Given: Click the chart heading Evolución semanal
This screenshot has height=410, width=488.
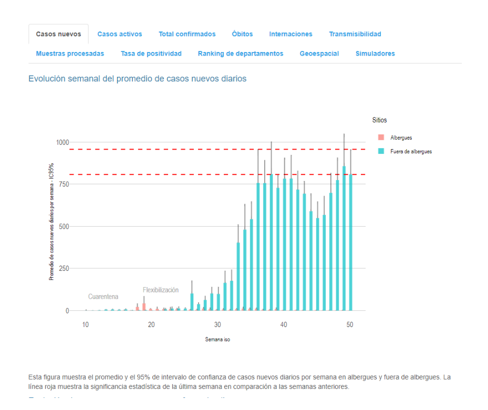Looking at the screenshot, I should click(137, 79).
